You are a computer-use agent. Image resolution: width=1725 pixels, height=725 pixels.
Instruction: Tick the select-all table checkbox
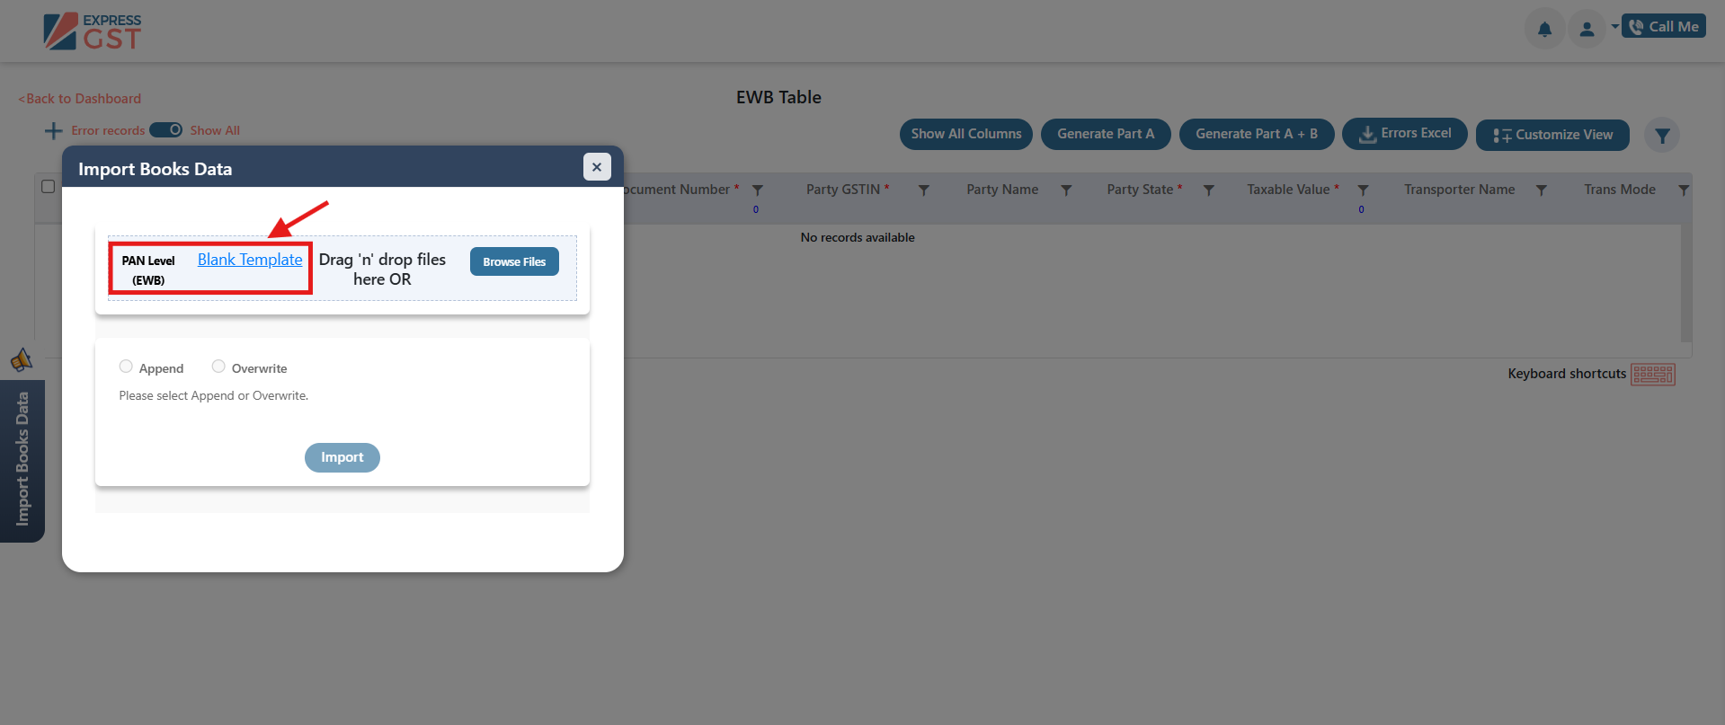pyautogui.click(x=49, y=187)
